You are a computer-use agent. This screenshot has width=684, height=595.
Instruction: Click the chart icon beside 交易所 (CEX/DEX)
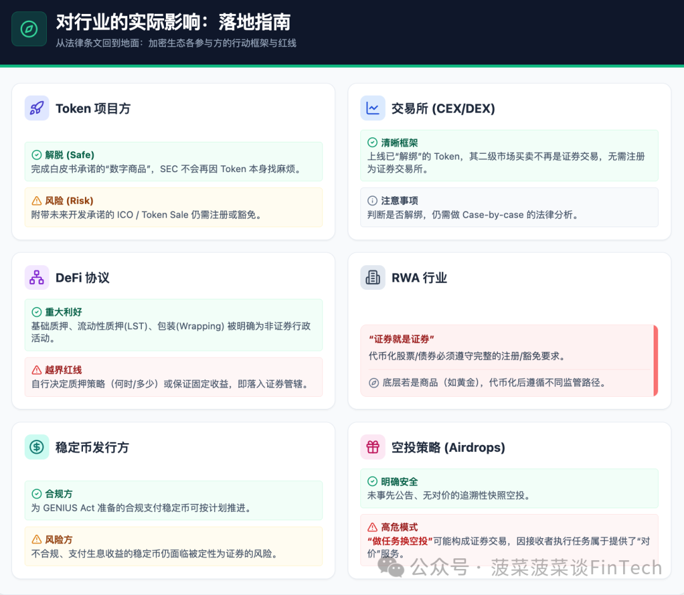(372, 108)
